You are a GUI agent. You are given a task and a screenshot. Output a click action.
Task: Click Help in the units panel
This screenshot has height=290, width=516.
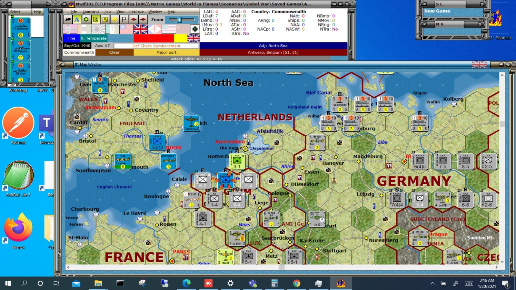tap(38, 12)
